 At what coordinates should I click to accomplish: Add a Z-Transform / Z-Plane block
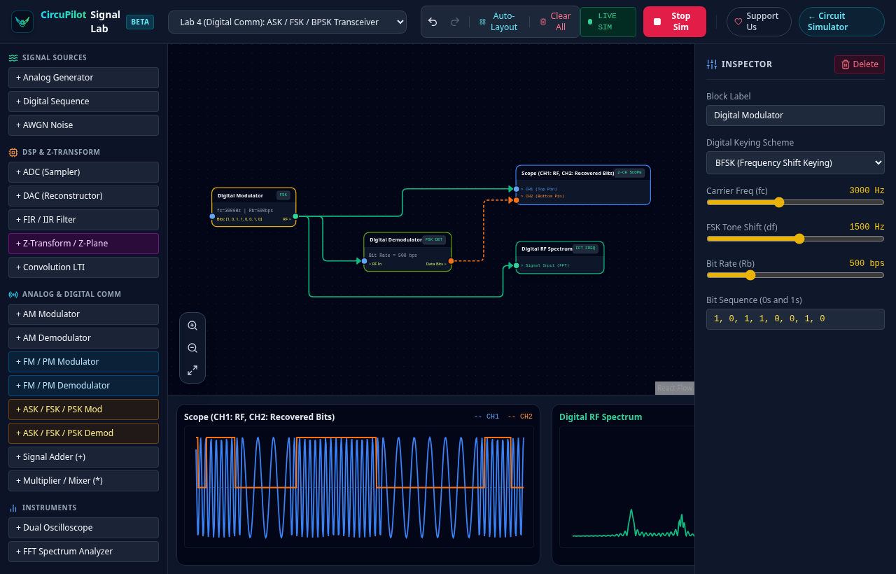point(84,244)
